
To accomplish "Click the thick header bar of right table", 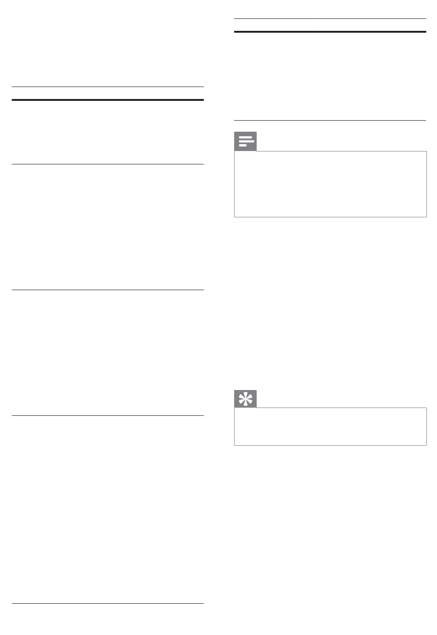I will click(x=330, y=31).
